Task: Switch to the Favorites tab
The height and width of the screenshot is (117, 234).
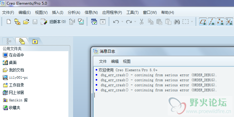Action: (x=35, y=41)
